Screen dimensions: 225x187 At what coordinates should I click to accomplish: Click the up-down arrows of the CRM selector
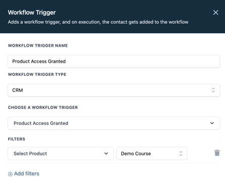click(x=213, y=90)
